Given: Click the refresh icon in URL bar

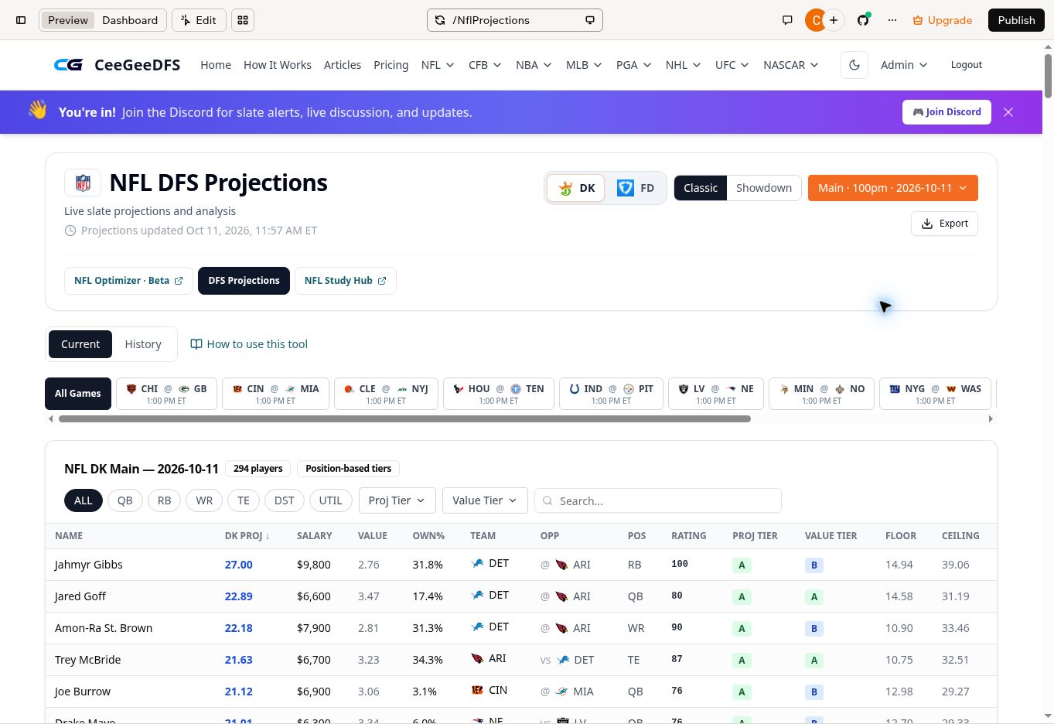Looking at the screenshot, I should pyautogui.click(x=440, y=20).
